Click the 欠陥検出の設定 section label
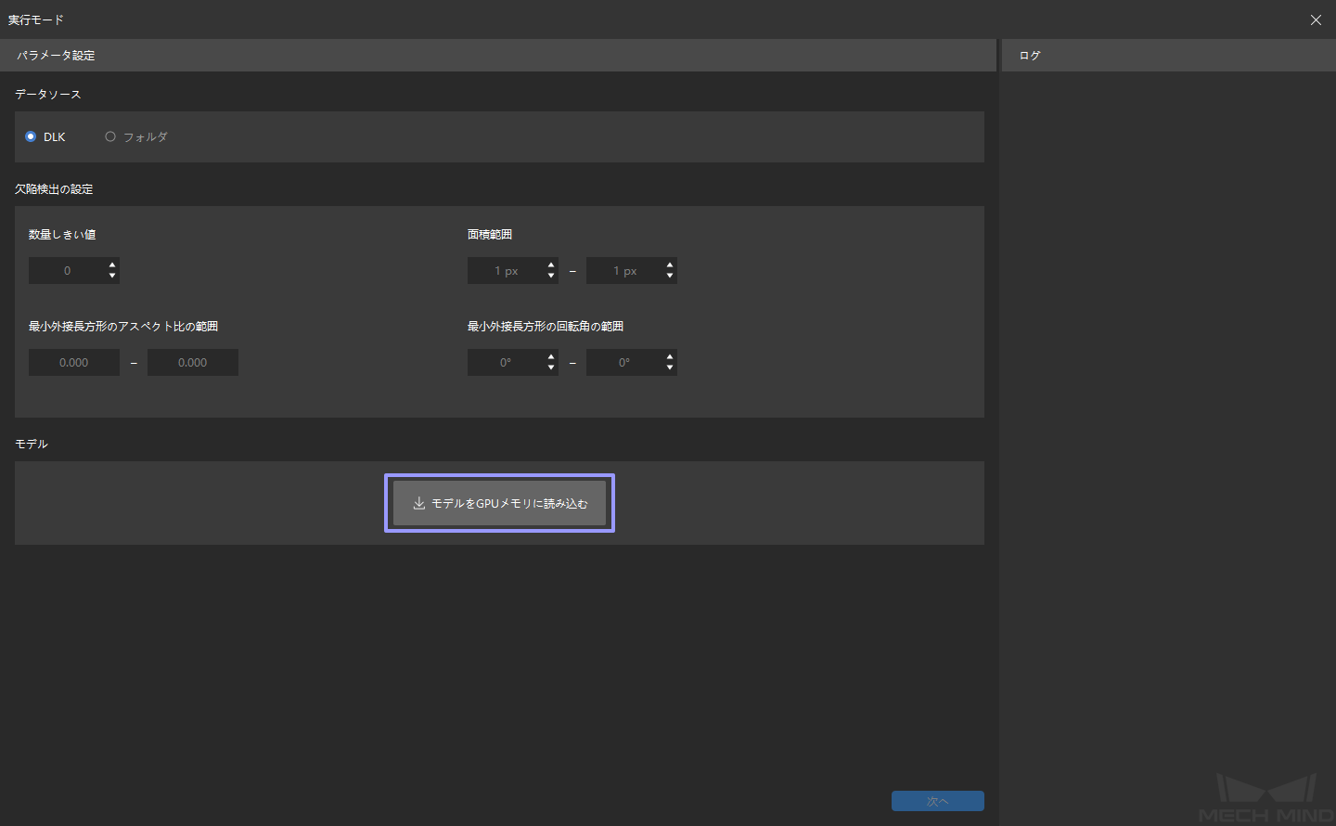The image size is (1336, 826). pos(54,189)
